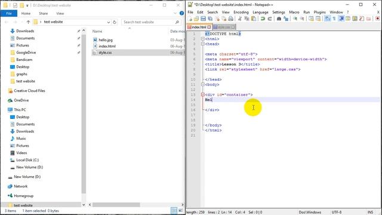Click the User Defined Language toolbar icon
Screen dimensions: 382x215
click(348, 19)
